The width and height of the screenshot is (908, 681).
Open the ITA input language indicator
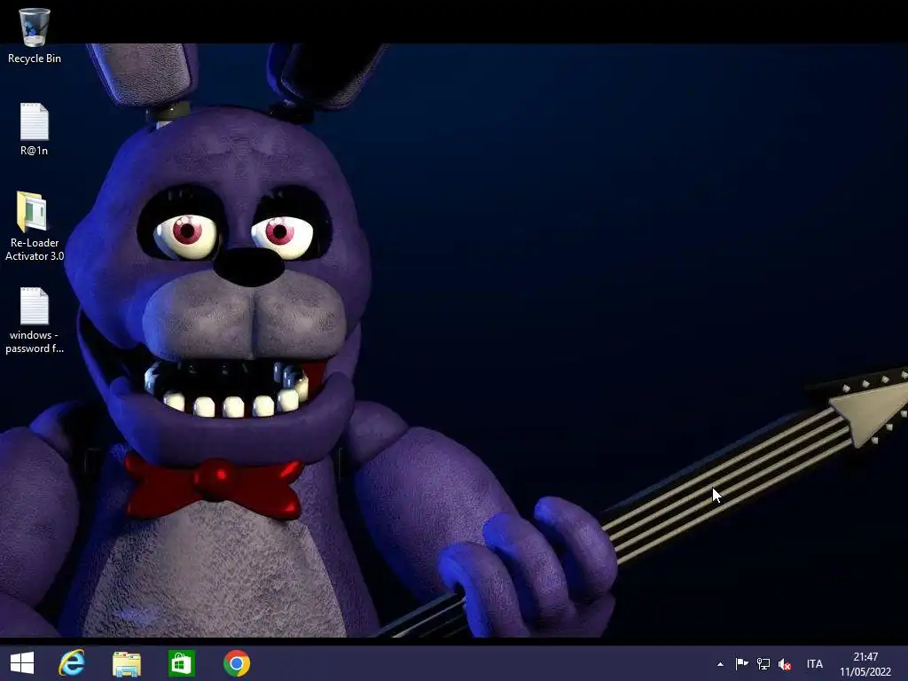[x=814, y=664]
